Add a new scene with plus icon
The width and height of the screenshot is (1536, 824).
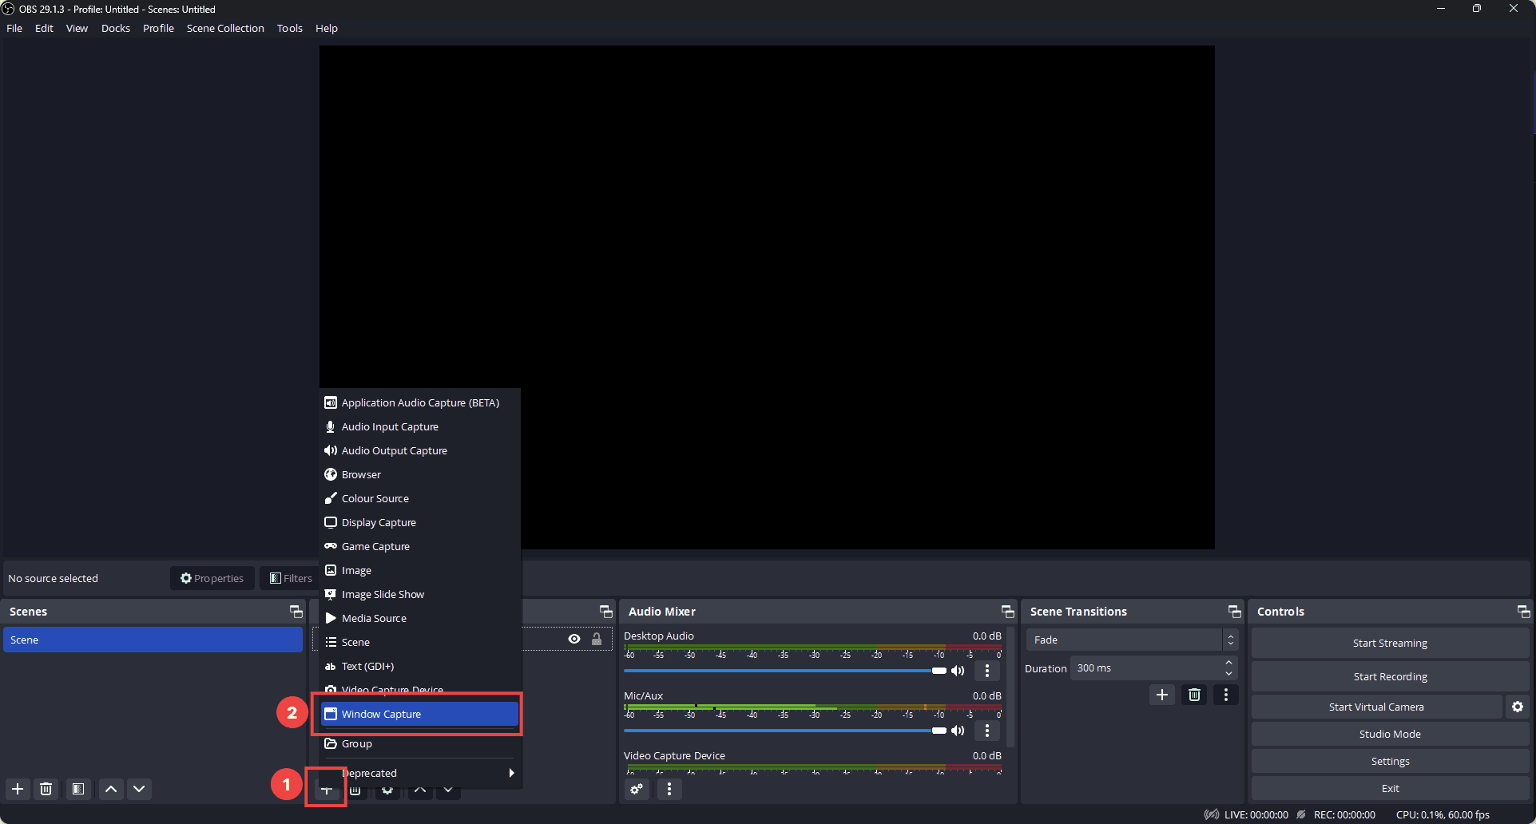(18, 789)
